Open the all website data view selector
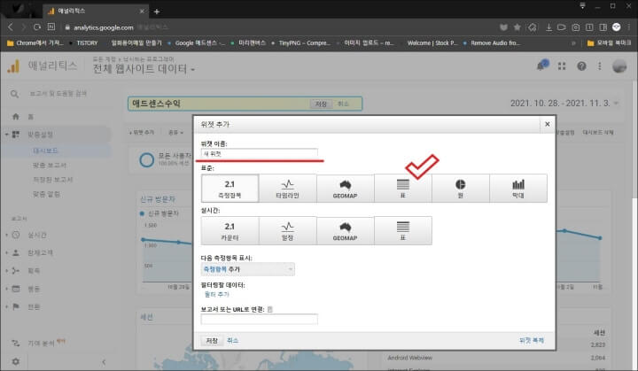The image size is (638, 371). [x=144, y=69]
